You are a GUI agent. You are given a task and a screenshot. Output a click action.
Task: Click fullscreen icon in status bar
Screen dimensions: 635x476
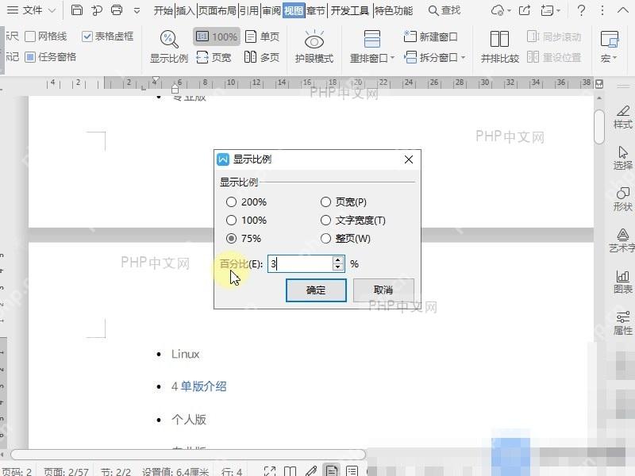(x=270, y=471)
